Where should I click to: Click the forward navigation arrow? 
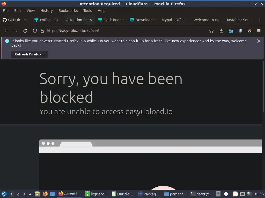(16, 31)
